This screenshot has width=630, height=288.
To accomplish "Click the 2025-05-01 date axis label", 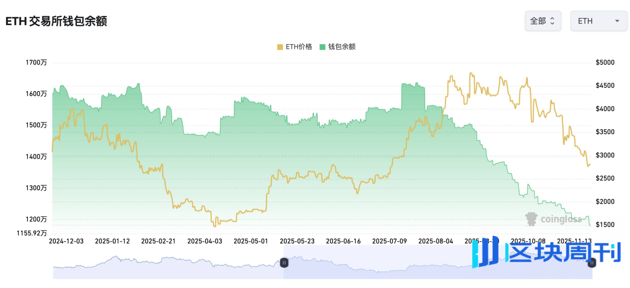I will click(x=250, y=241).
